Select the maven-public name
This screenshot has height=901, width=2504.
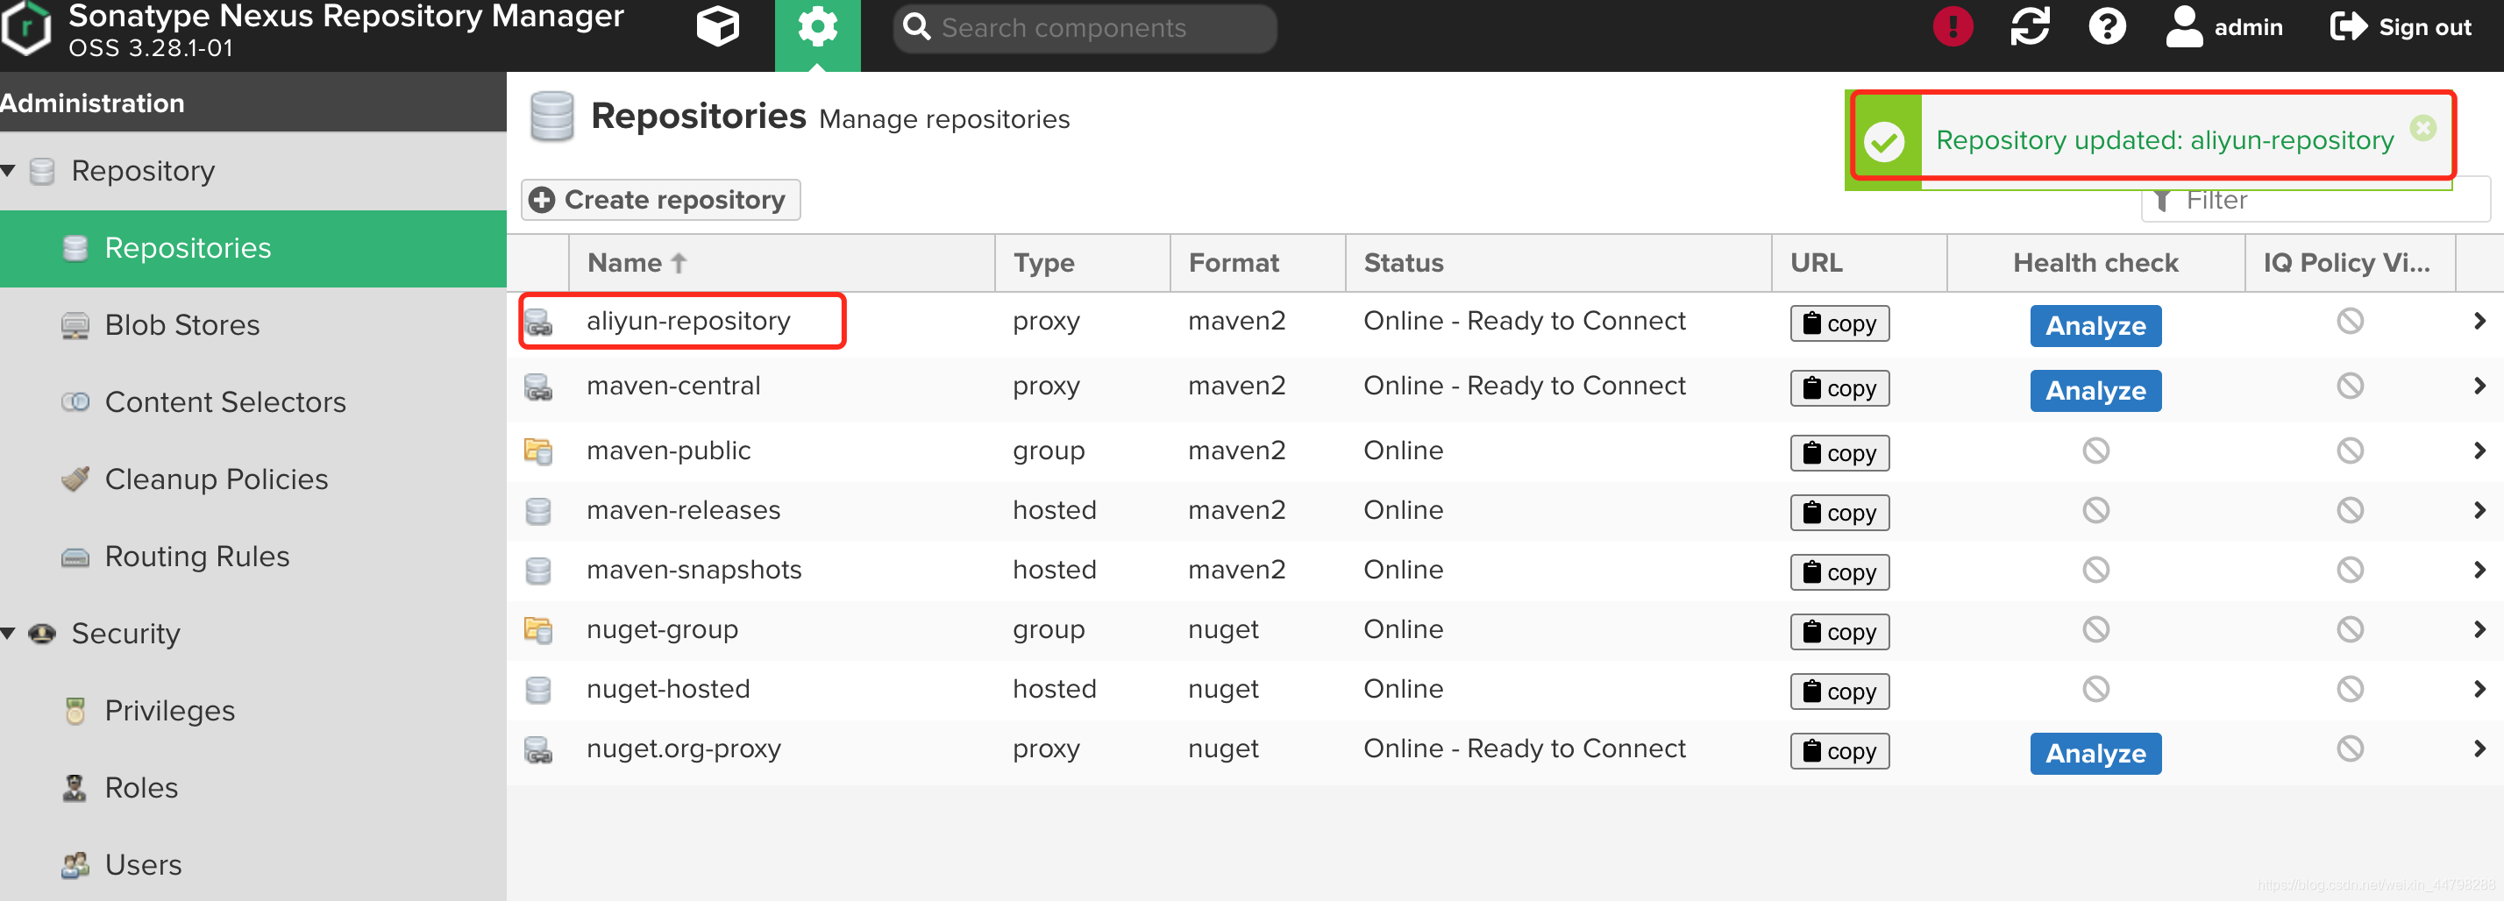point(668,451)
